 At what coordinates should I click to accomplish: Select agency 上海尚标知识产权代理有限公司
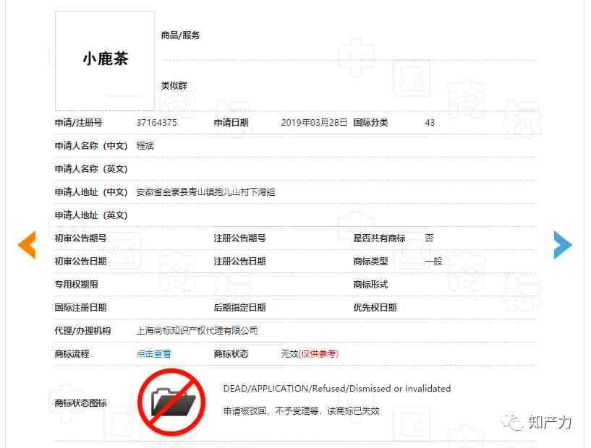(x=197, y=331)
